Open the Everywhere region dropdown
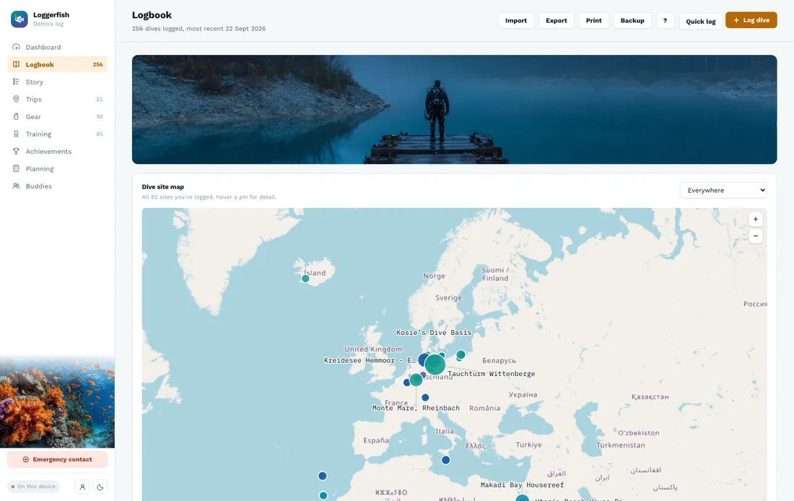 pos(723,191)
